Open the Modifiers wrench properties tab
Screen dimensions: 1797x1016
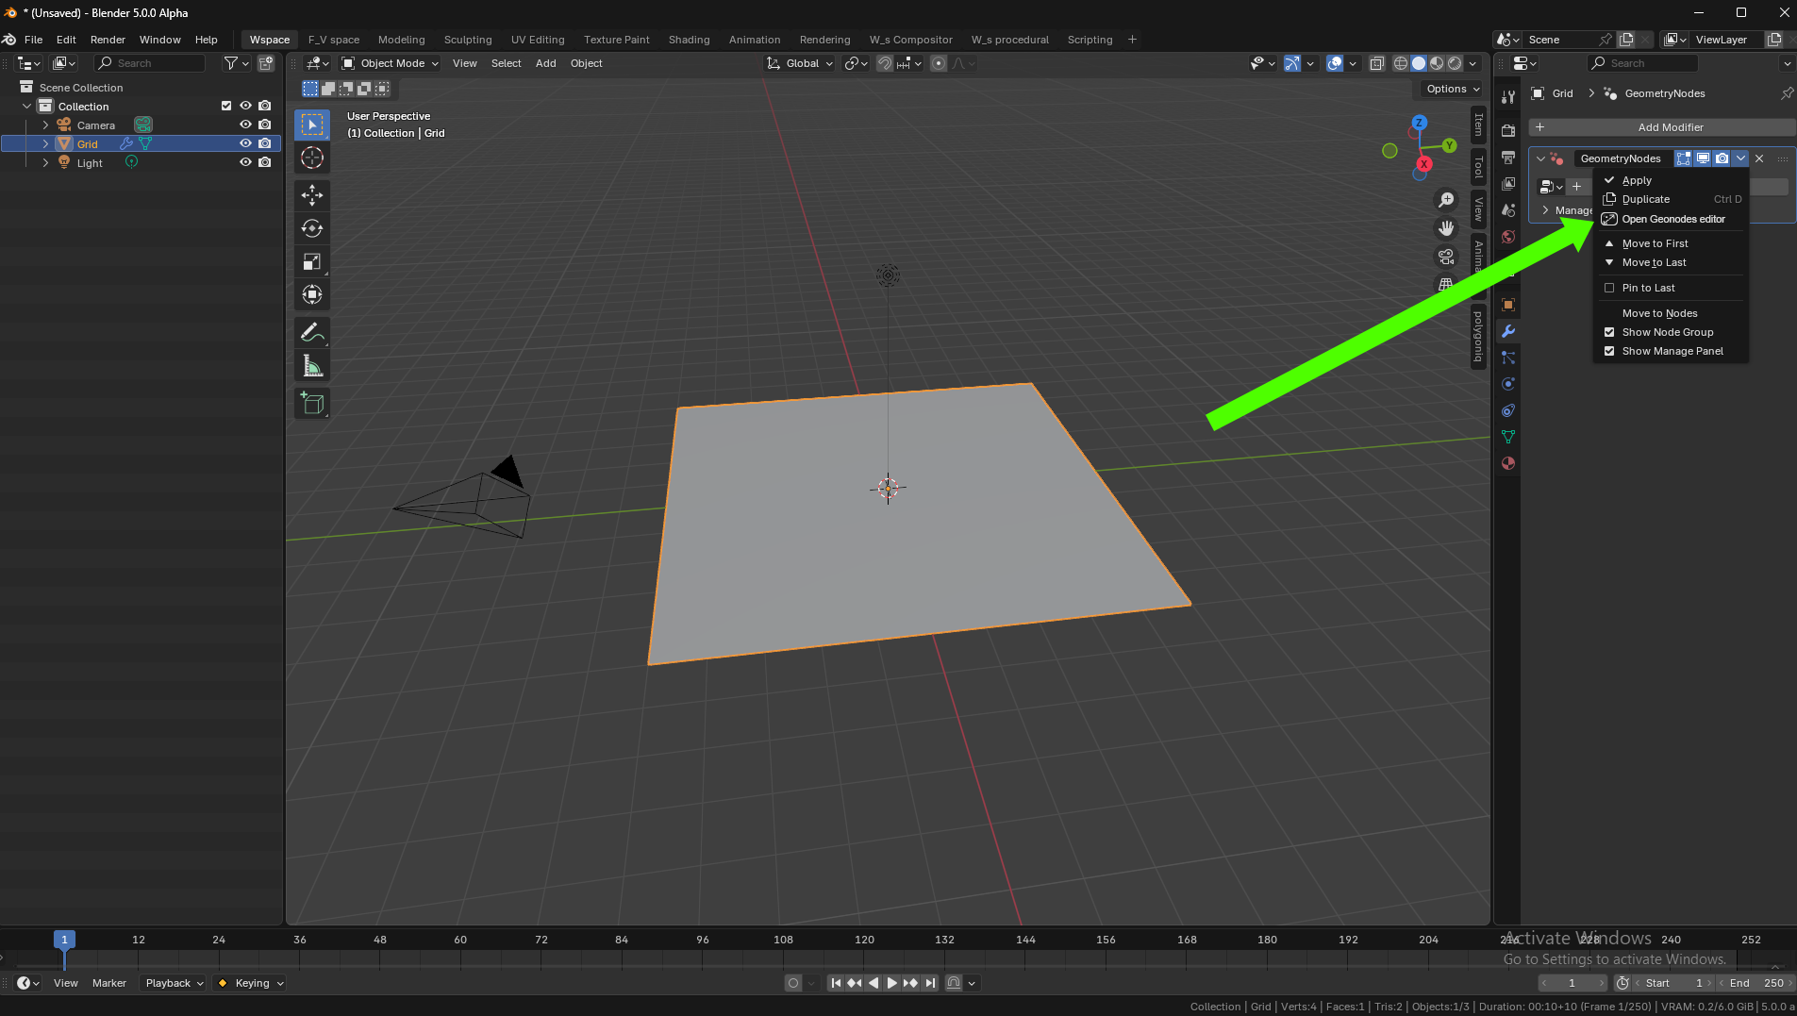1508,331
